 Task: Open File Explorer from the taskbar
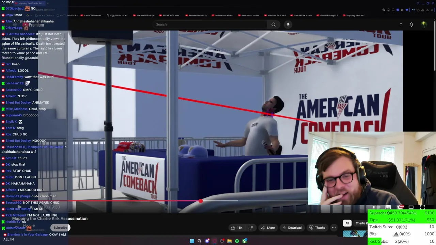point(229,241)
